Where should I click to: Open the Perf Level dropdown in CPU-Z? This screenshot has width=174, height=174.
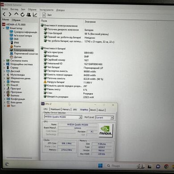point(104,117)
